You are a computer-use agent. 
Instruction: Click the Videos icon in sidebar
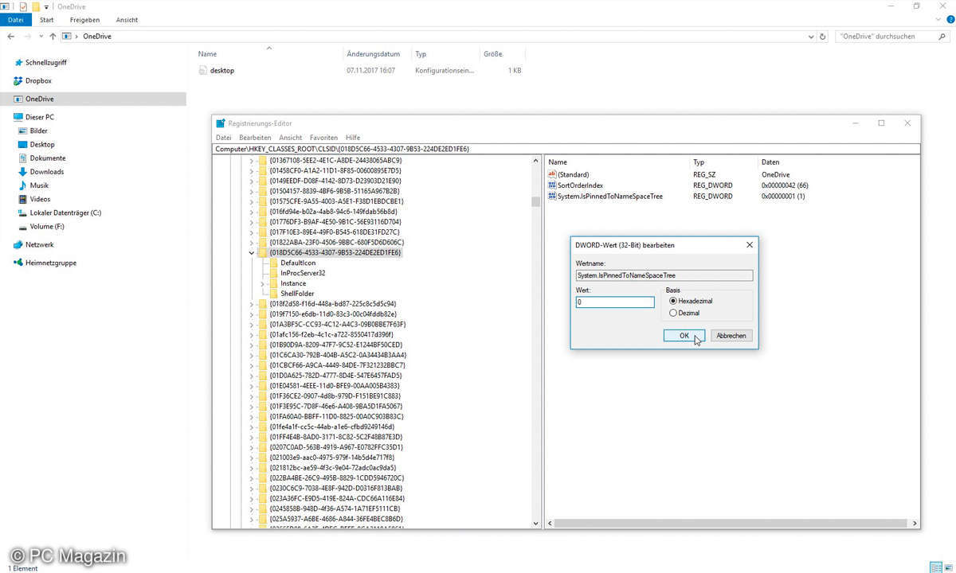click(23, 199)
